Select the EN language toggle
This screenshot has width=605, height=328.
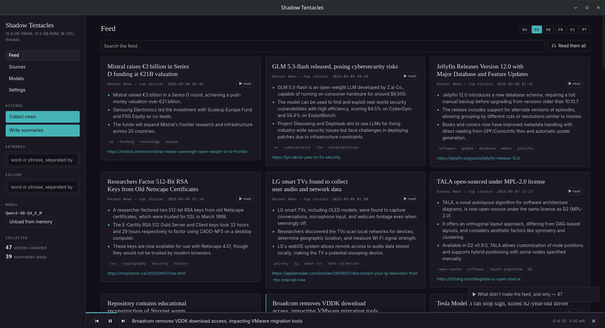(537, 30)
